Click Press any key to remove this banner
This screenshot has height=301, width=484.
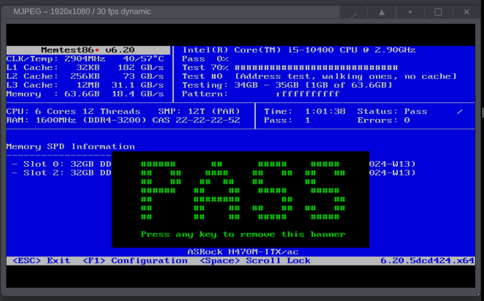point(243,235)
